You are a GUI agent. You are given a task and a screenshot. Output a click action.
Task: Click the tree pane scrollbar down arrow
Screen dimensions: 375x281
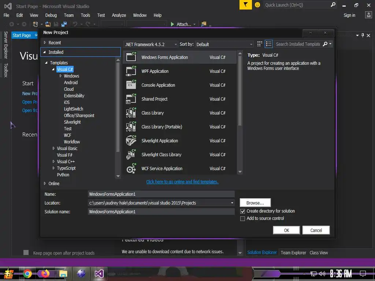pyautogui.click(x=118, y=176)
